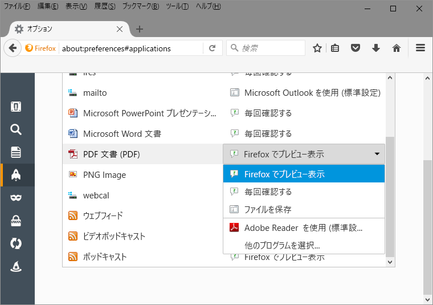
Task: Open the ファイル(F) menu
Action: [x=17, y=6]
